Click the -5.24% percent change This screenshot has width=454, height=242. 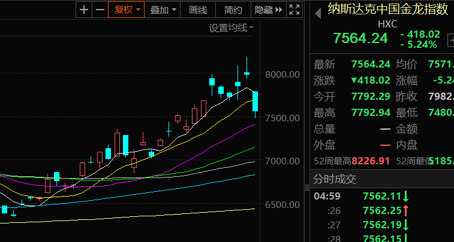coord(419,44)
